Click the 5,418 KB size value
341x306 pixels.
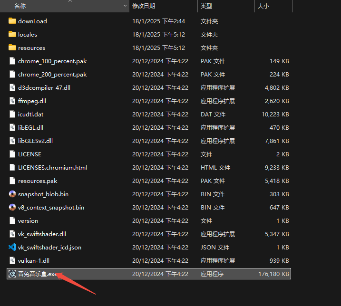point(277,181)
